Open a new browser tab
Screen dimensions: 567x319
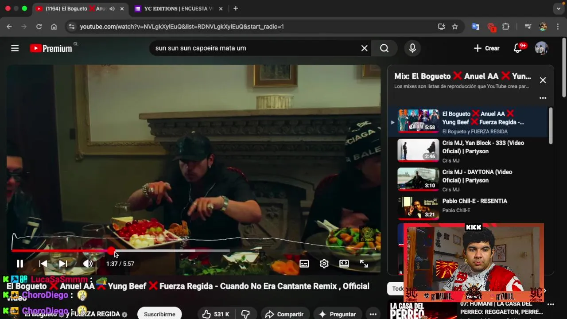tap(236, 8)
